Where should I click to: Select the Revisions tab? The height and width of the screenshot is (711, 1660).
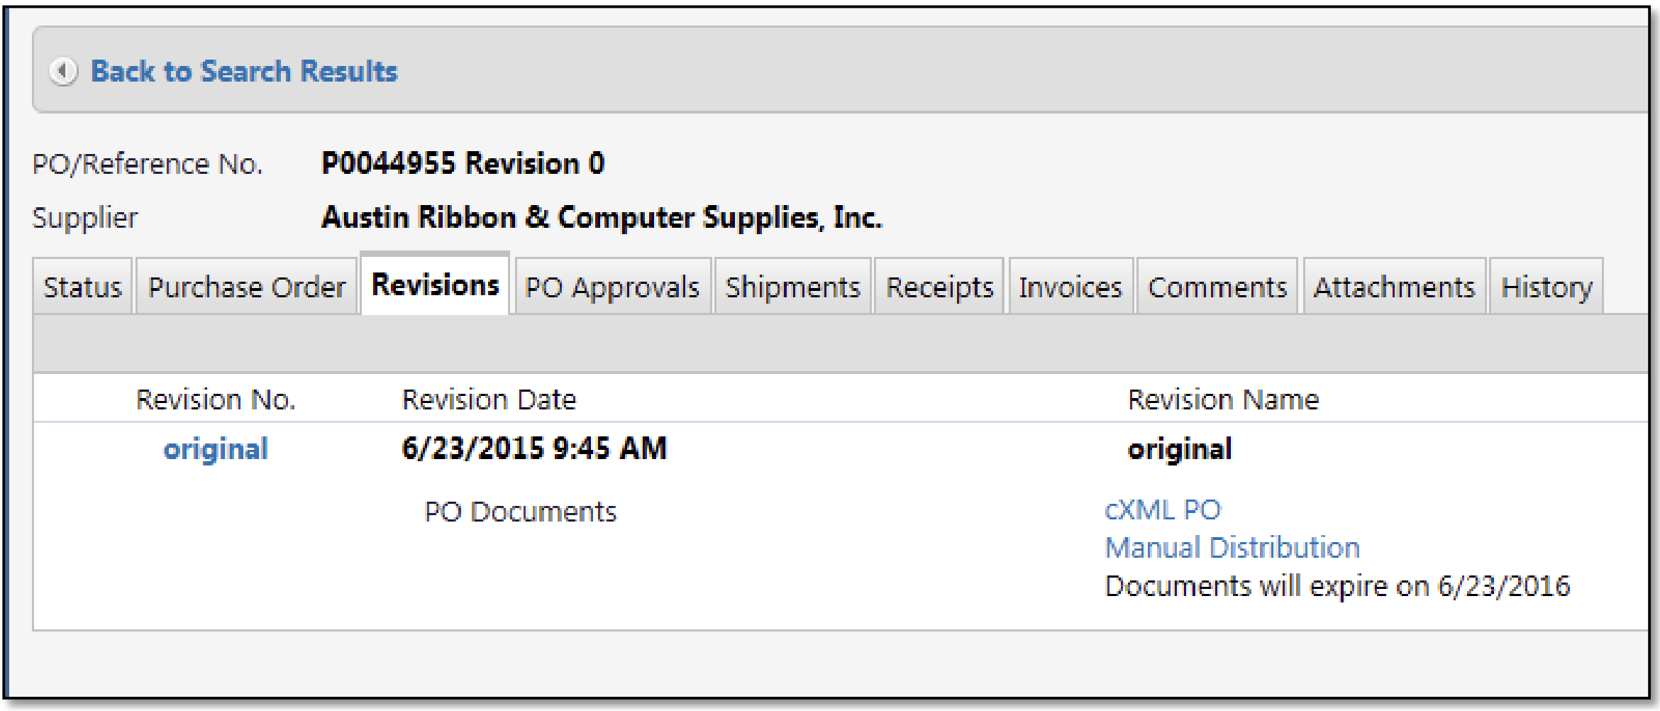click(x=435, y=285)
